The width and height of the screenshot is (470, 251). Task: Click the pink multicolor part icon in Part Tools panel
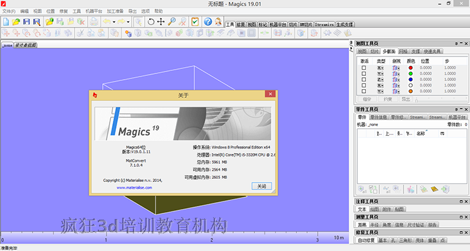(410, 189)
